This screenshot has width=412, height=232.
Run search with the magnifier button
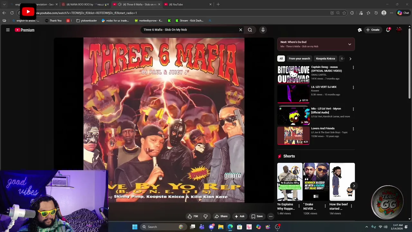click(250, 30)
